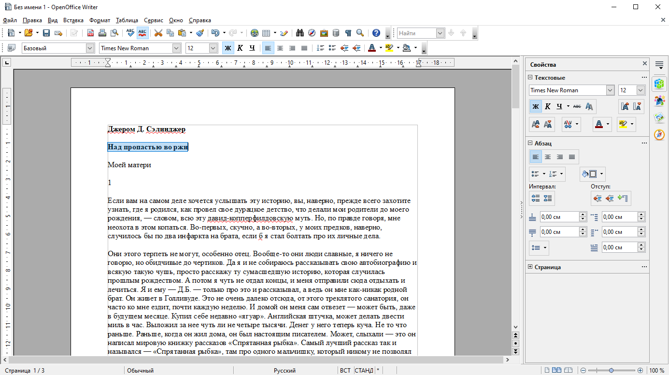This screenshot has width=669, height=375.
Task: Toggle strikethrough in sidebar text section
Action: 577,106
